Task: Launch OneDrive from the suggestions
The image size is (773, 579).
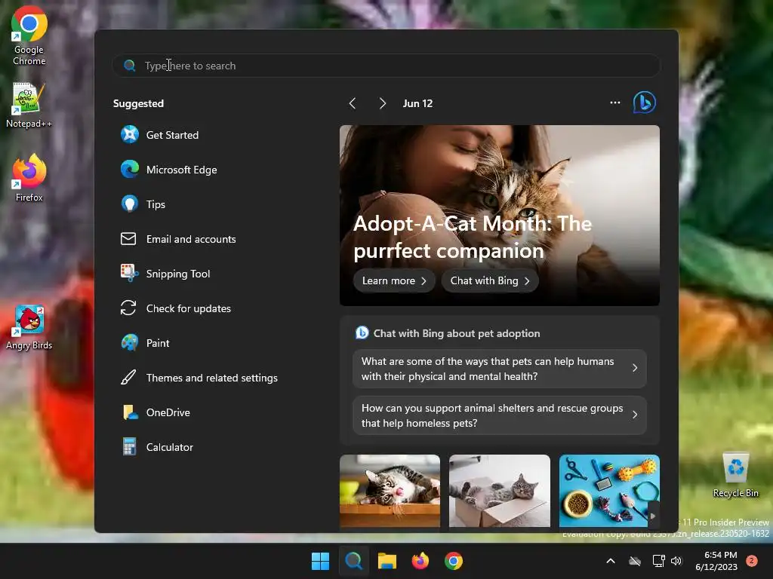Action: pyautogui.click(x=155, y=412)
